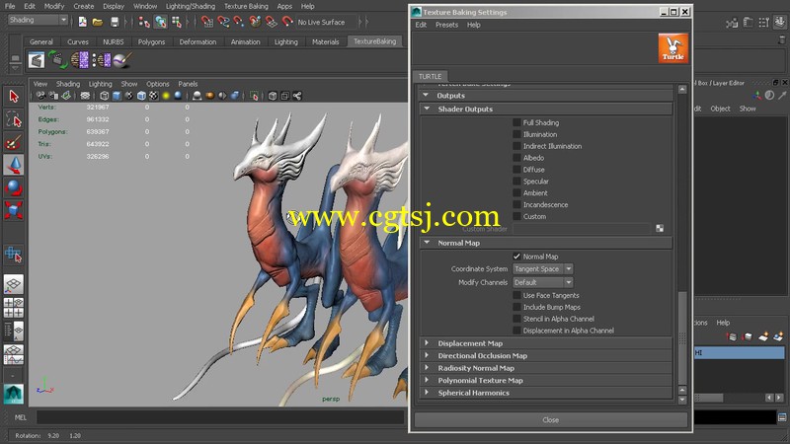Select the Rotate tool sphere icon

(x=14, y=187)
